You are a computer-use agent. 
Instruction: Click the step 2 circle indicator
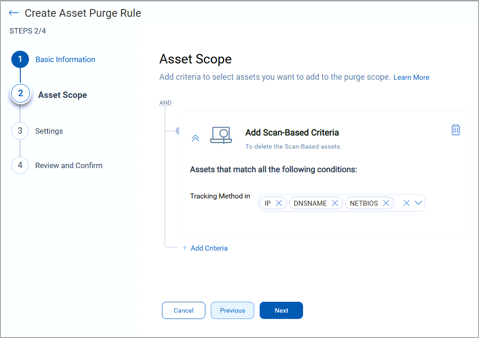click(20, 93)
